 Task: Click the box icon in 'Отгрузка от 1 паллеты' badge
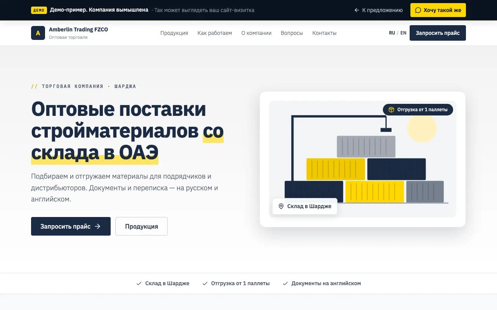pyautogui.click(x=391, y=110)
